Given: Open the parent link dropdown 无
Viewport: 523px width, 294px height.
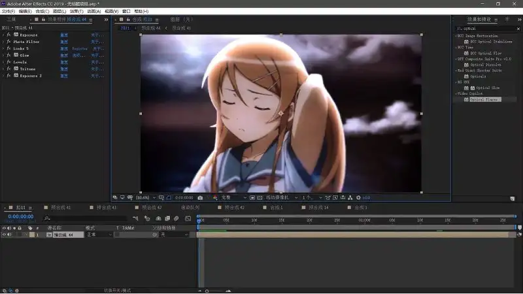Looking at the screenshot, I should (x=174, y=235).
